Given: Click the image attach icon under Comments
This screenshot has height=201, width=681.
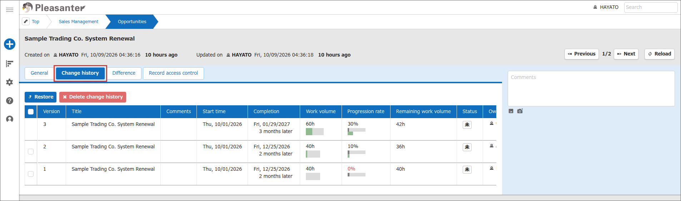Looking at the screenshot, I should pos(511,111).
